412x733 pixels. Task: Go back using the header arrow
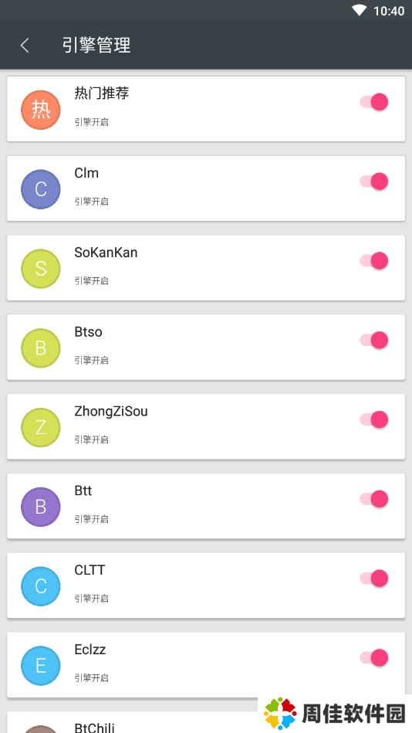coord(25,46)
